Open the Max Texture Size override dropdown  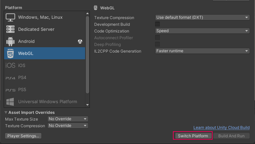pos(68,119)
